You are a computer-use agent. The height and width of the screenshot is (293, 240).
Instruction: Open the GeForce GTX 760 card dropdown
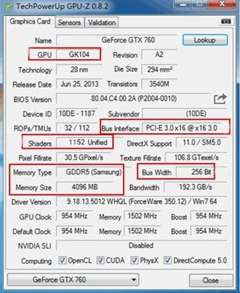(73, 280)
